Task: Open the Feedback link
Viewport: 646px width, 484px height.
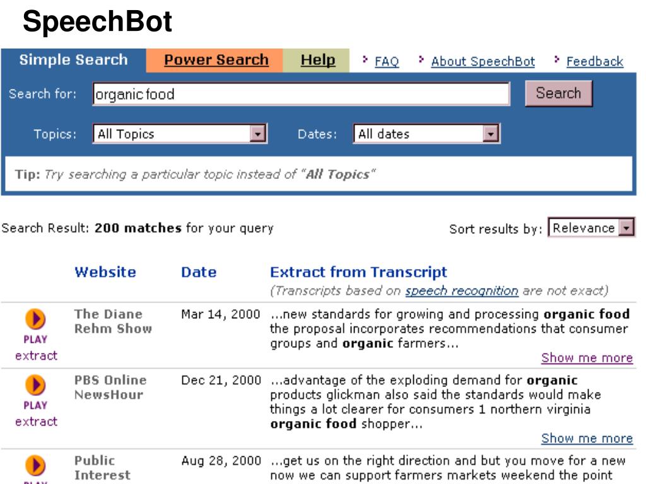Action: point(594,62)
